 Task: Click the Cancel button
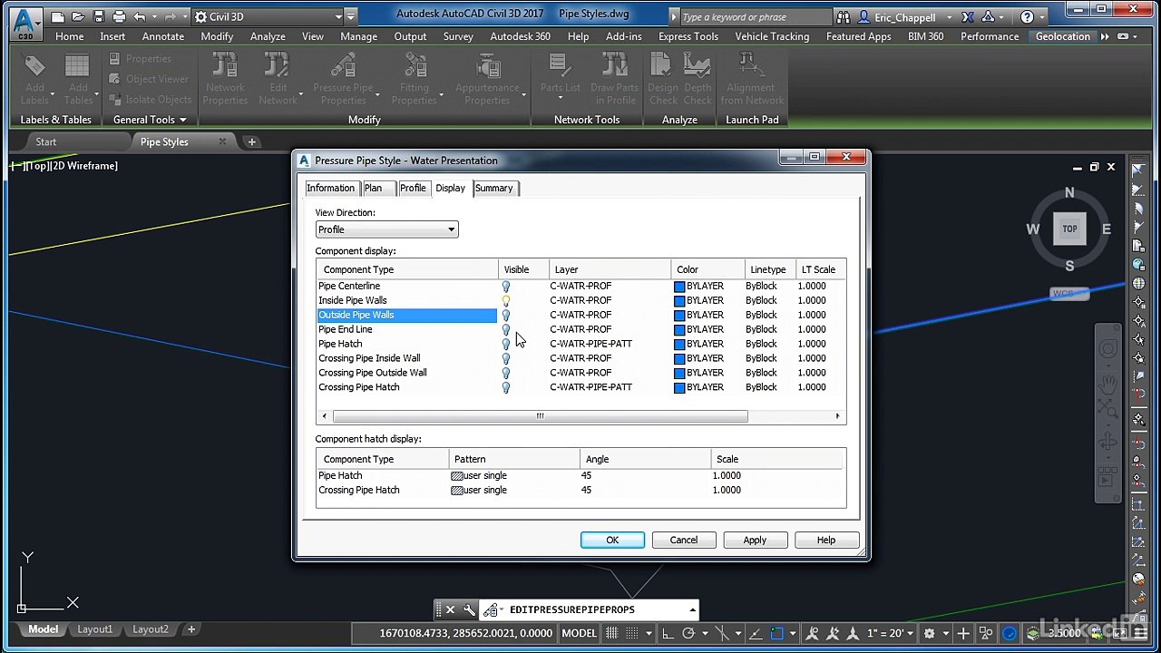(x=684, y=540)
